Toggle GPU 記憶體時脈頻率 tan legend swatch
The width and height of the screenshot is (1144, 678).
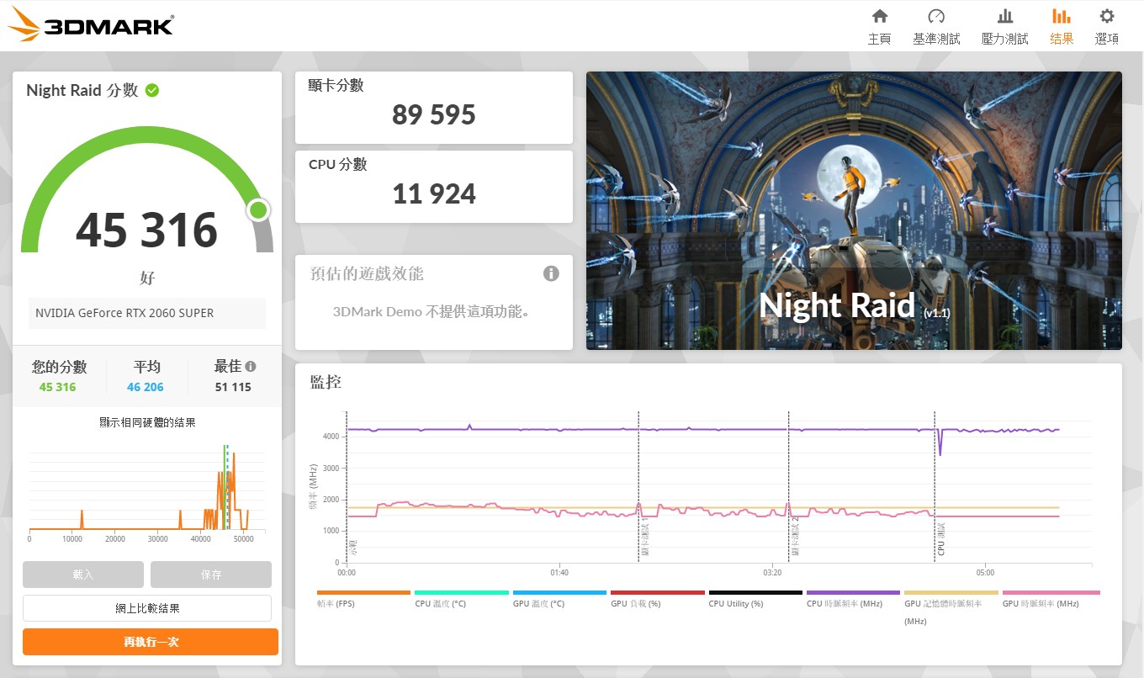click(x=951, y=593)
